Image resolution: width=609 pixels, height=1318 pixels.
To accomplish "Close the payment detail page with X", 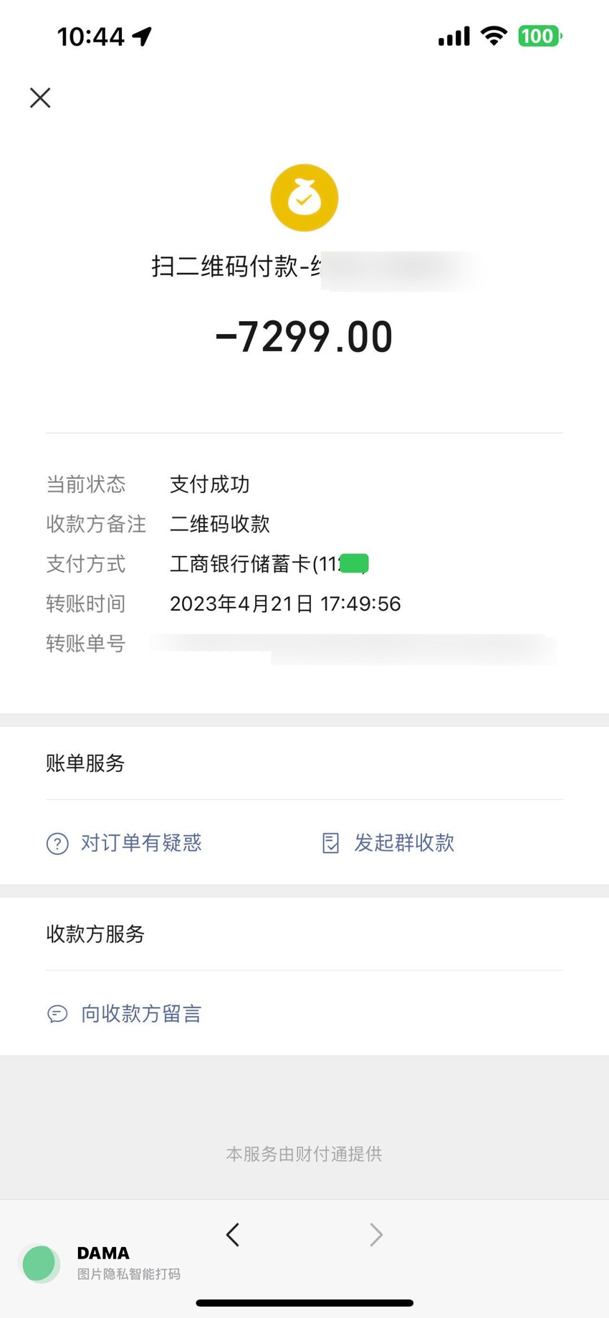I will (x=40, y=97).
